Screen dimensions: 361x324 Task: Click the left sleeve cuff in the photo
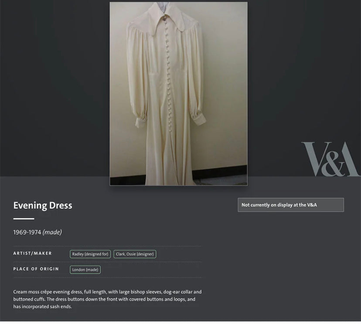pos(140,122)
